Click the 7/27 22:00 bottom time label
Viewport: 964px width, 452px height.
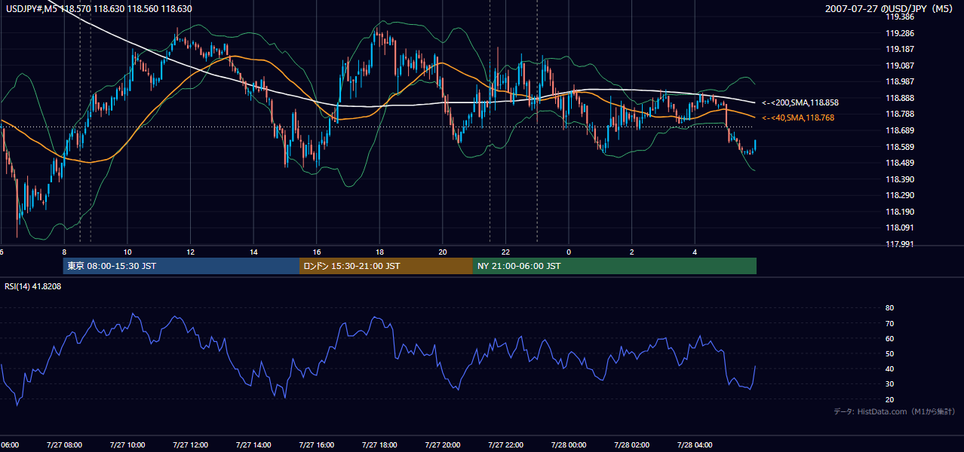[505, 445]
